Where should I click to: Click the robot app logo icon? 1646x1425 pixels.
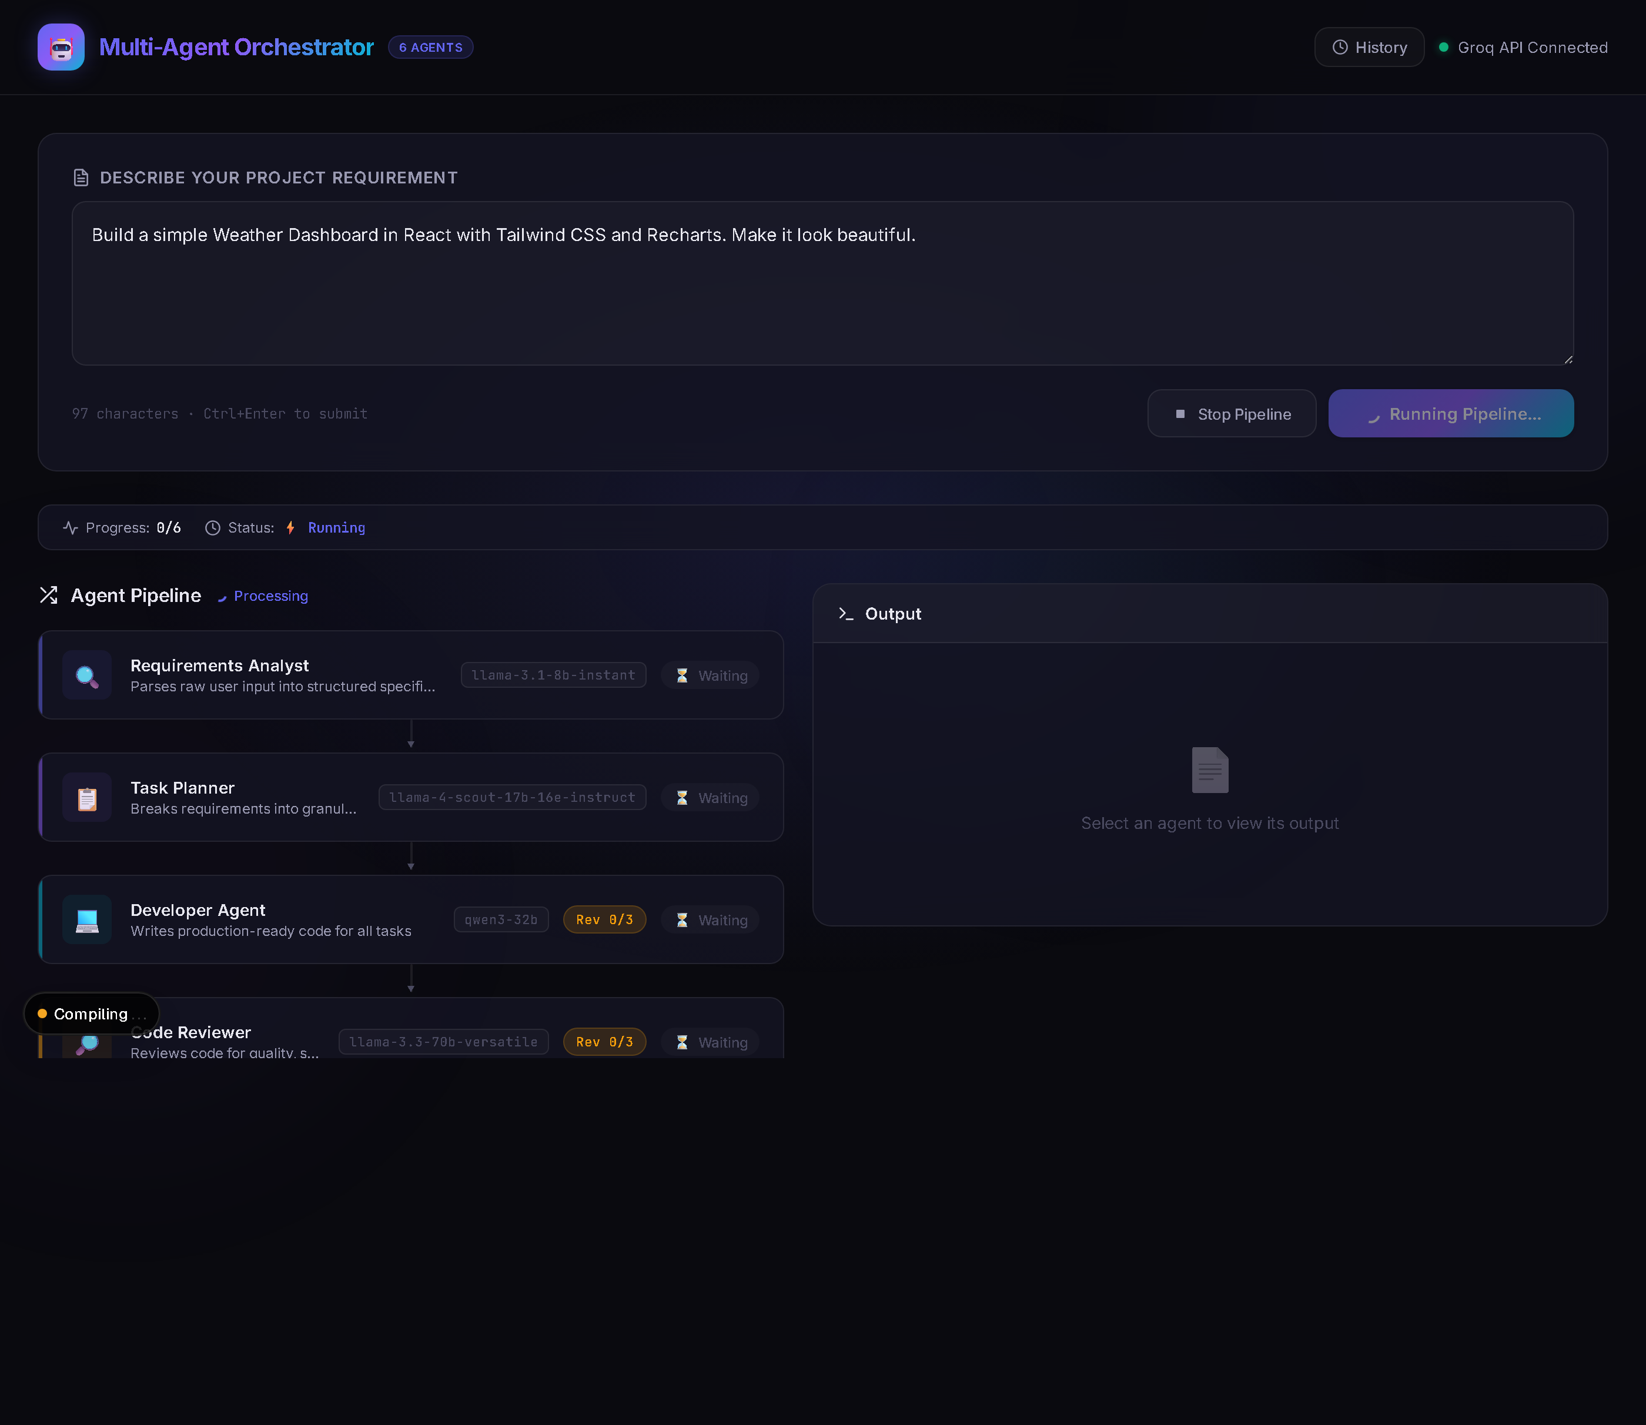click(x=61, y=47)
